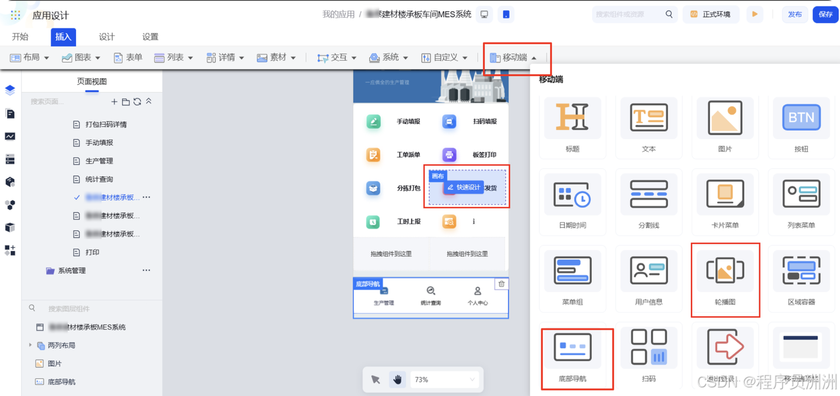The image size is (840, 396).
Task: Open the 3D box icon in left sidebar
Action: 10,227
